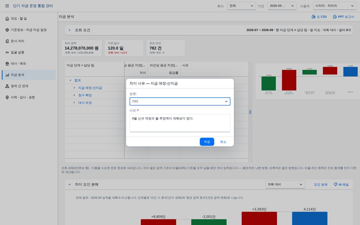
Task: Collapse the 합계 tree row
Action: (x=71, y=80)
